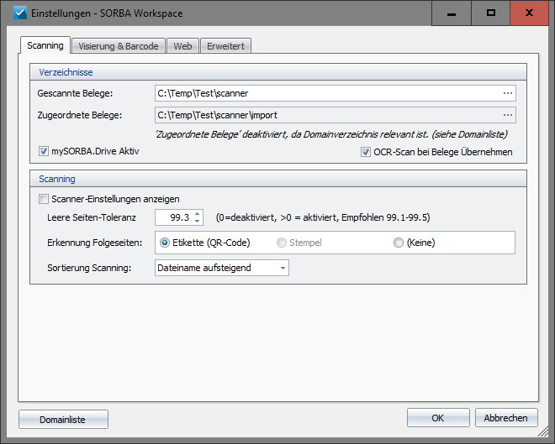Click the Erkennung Folgeseiten label

tap(95, 243)
